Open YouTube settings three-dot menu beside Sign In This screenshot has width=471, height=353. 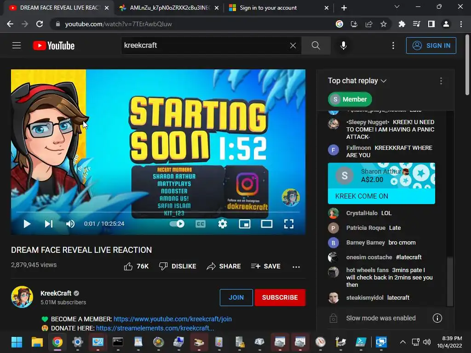coord(393,46)
